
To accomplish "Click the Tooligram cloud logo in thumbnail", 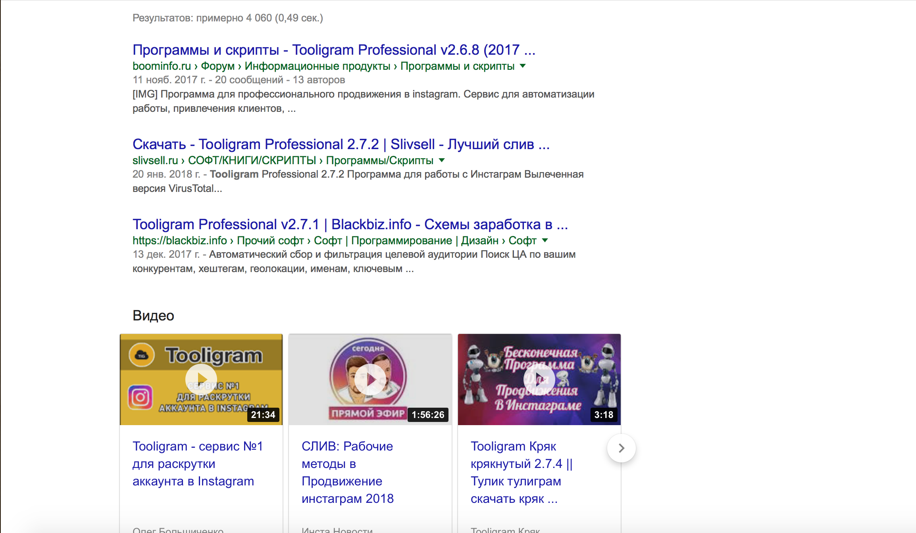I will click(142, 355).
